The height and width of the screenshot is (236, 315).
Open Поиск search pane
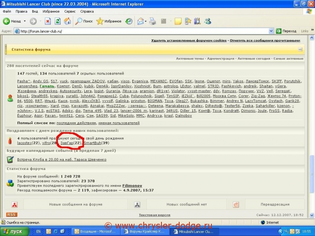tap(84, 21)
